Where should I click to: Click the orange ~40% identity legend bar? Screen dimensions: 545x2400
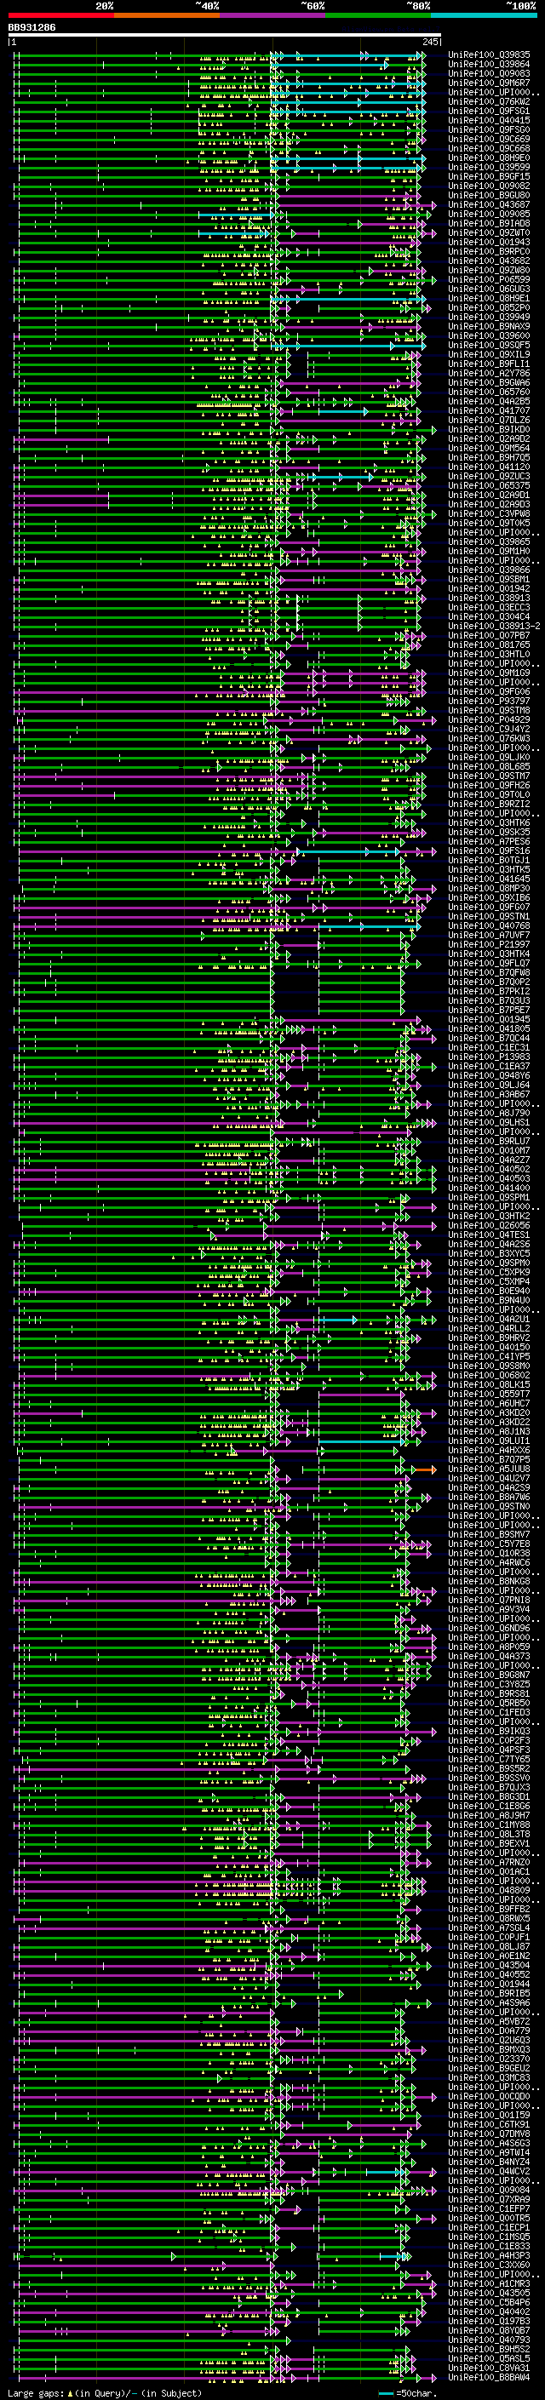click(x=167, y=15)
